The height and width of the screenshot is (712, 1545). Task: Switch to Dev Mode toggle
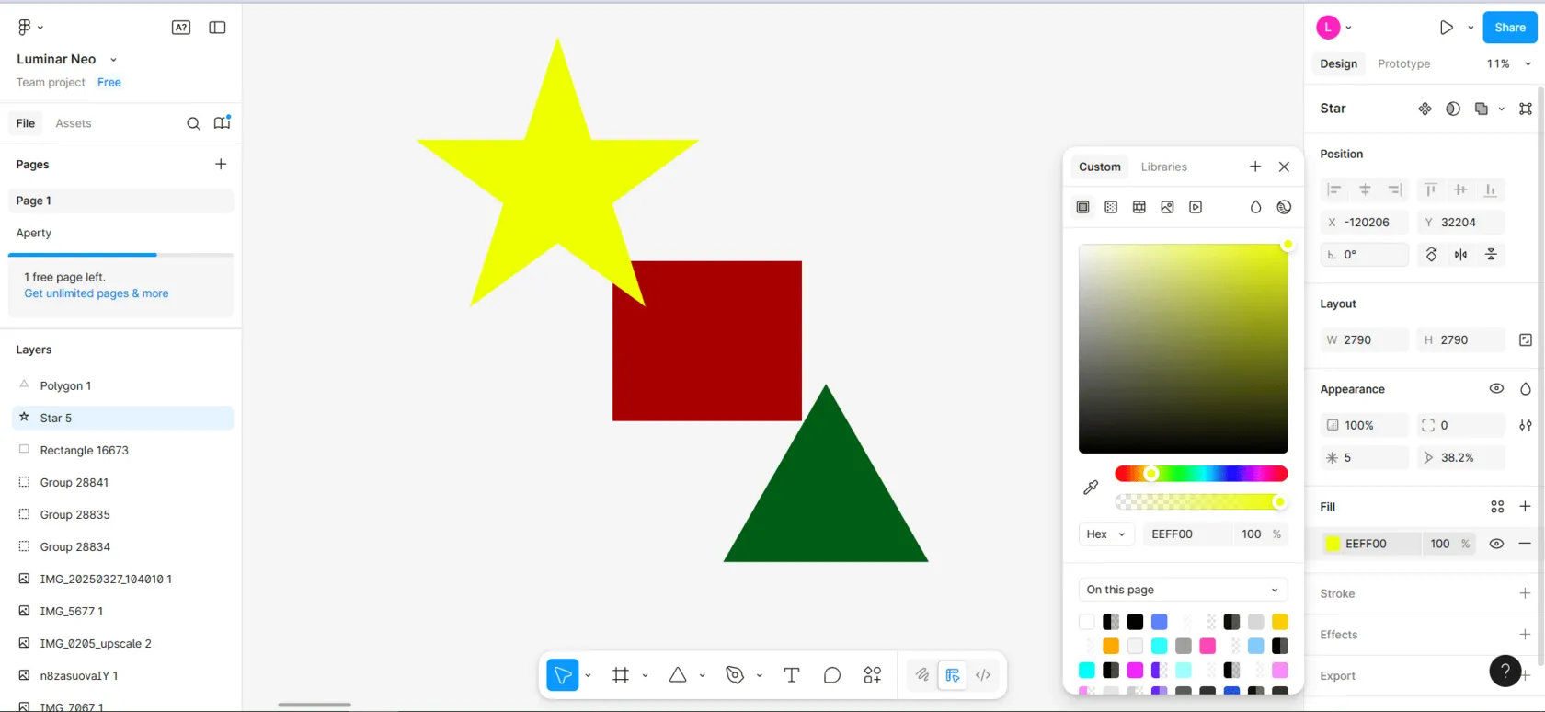pyautogui.click(x=982, y=675)
